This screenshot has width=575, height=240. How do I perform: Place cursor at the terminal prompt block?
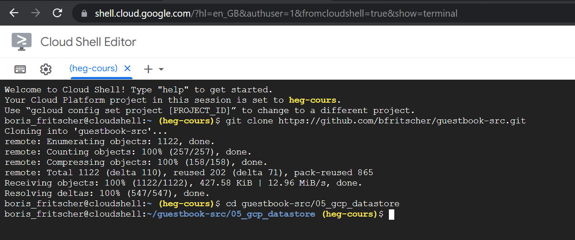pos(392,214)
